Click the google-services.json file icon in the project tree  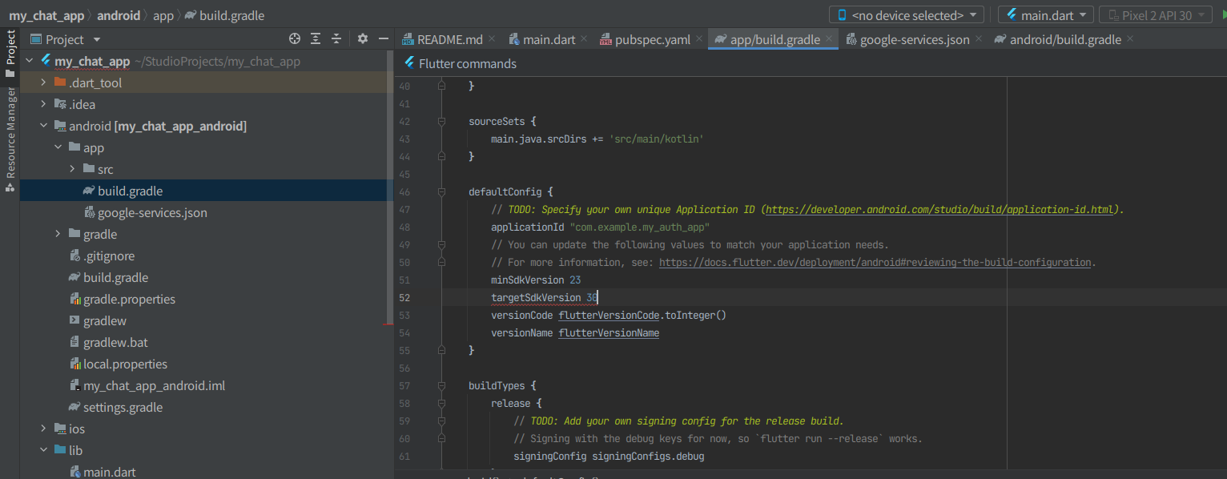(x=90, y=213)
